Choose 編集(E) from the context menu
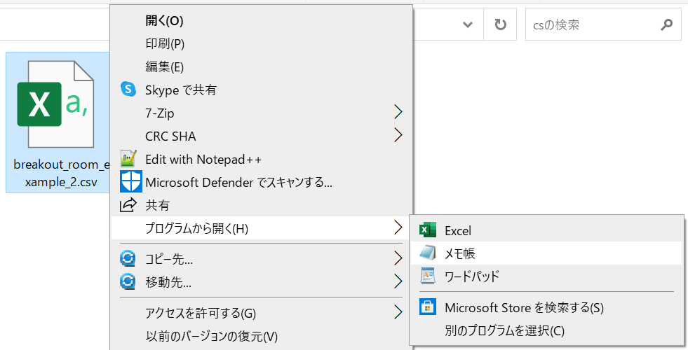 (262, 66)
